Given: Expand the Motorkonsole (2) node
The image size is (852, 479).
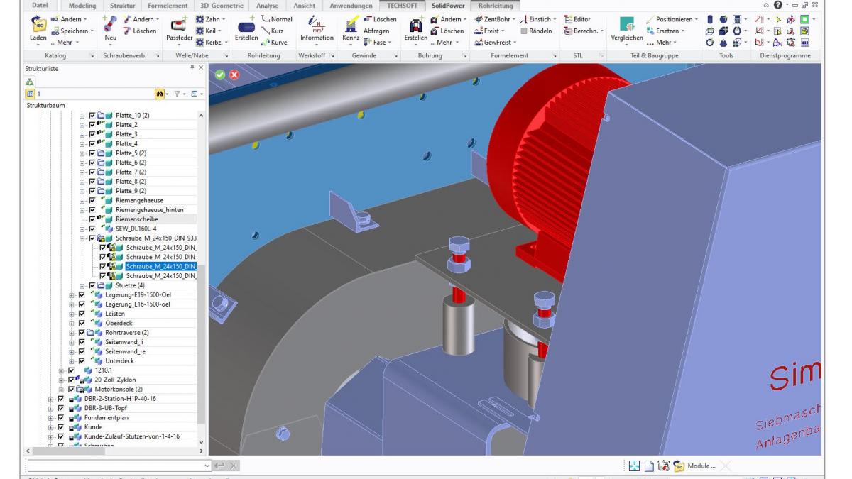Looking at the screenshot, I should (x=61, y=389).
